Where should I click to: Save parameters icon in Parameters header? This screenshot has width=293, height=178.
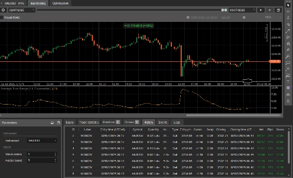pyautogui.click(x=59, y=123)
